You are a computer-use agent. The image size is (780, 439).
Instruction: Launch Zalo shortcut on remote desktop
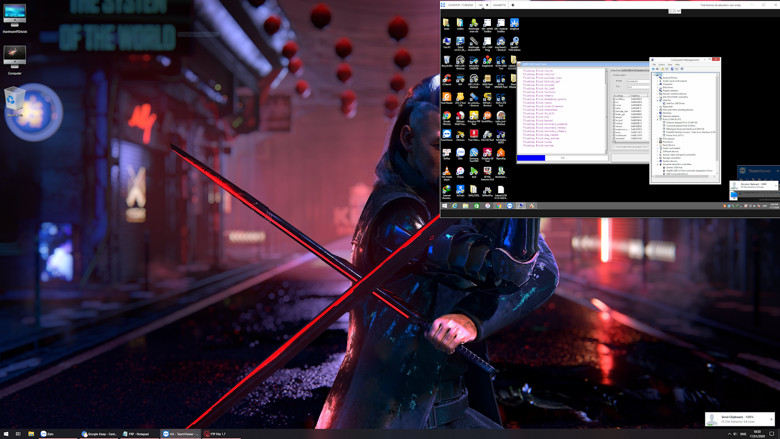click(460, 154)
